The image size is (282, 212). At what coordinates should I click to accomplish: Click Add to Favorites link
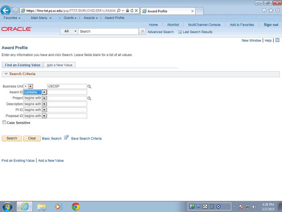(x=242, y=25)
